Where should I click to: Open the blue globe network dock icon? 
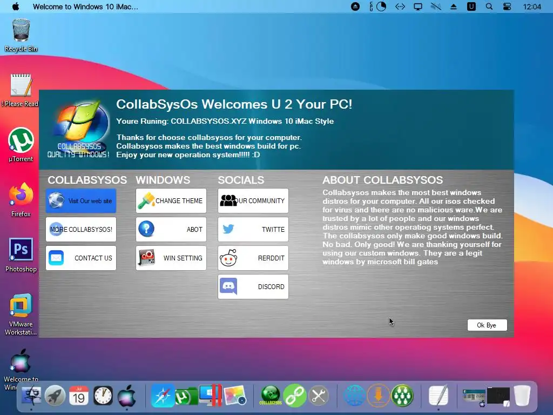coord(354,396)
